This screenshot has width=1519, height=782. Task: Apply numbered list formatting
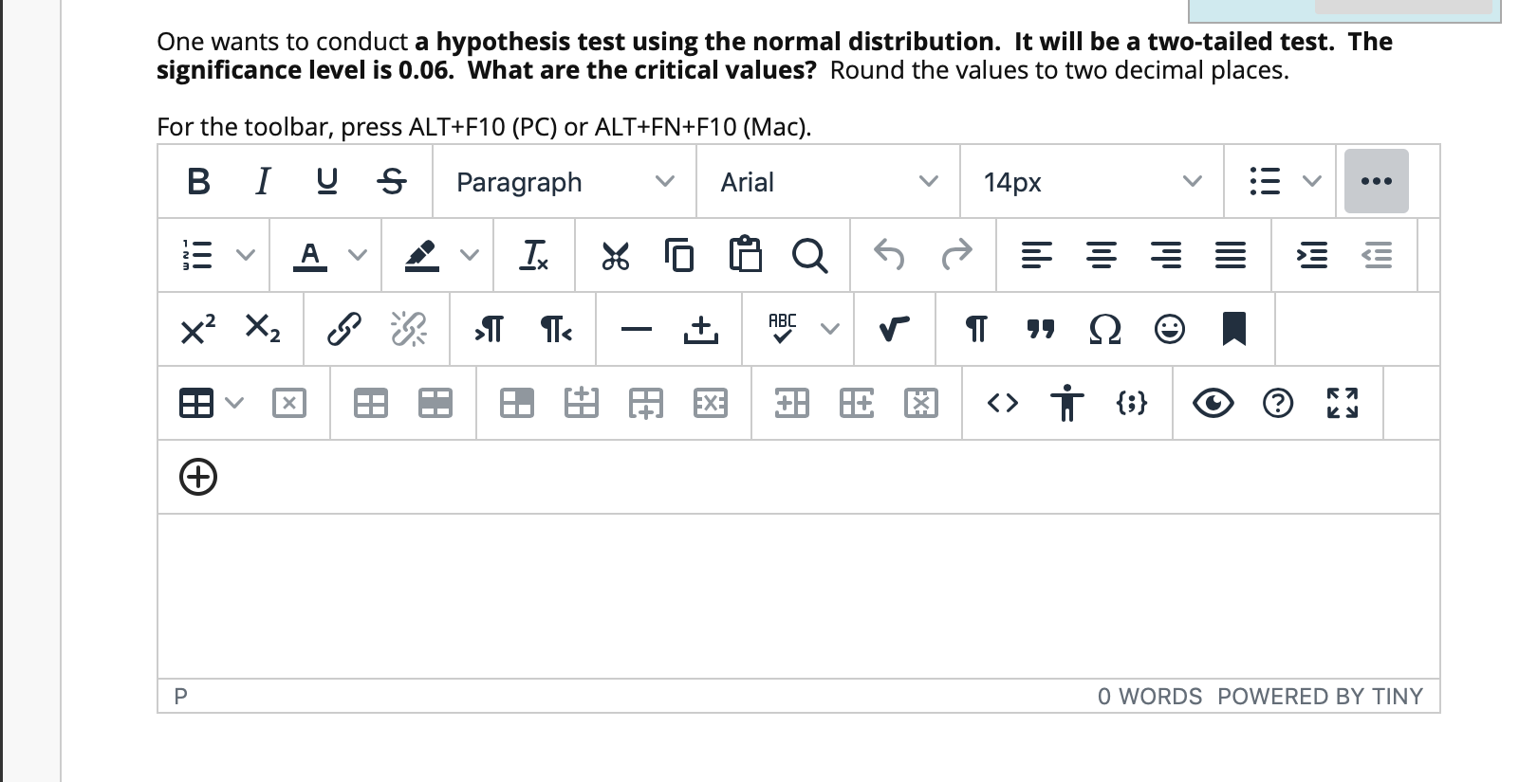[x=196, y=255]
